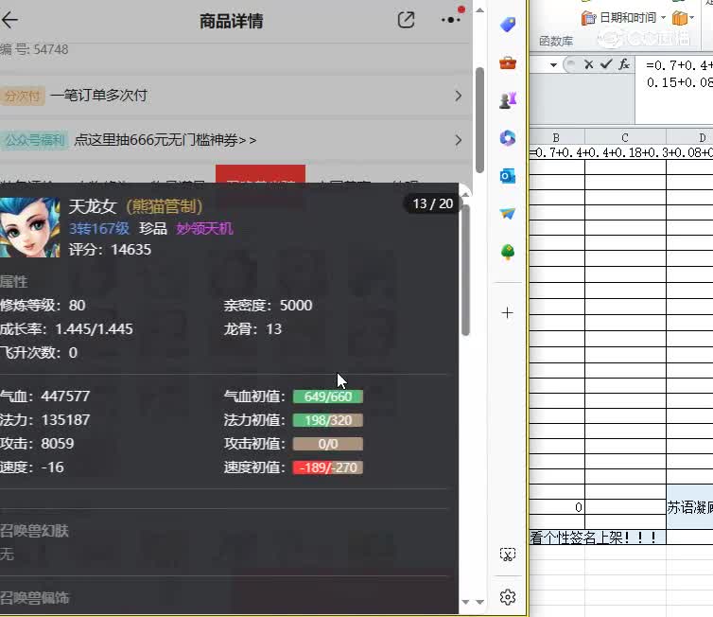Click the 气血: 447577 stat

(x=45, y=397)
